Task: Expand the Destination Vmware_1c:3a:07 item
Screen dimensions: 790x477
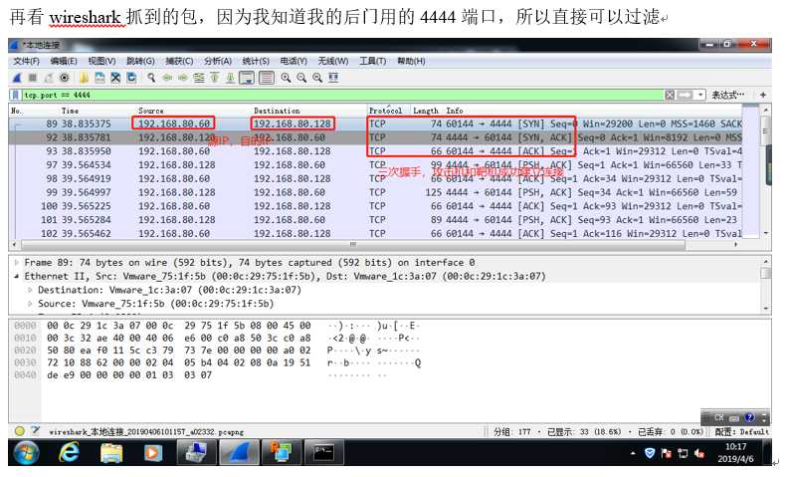Action: pyautogui.click(x=30, y=290)
